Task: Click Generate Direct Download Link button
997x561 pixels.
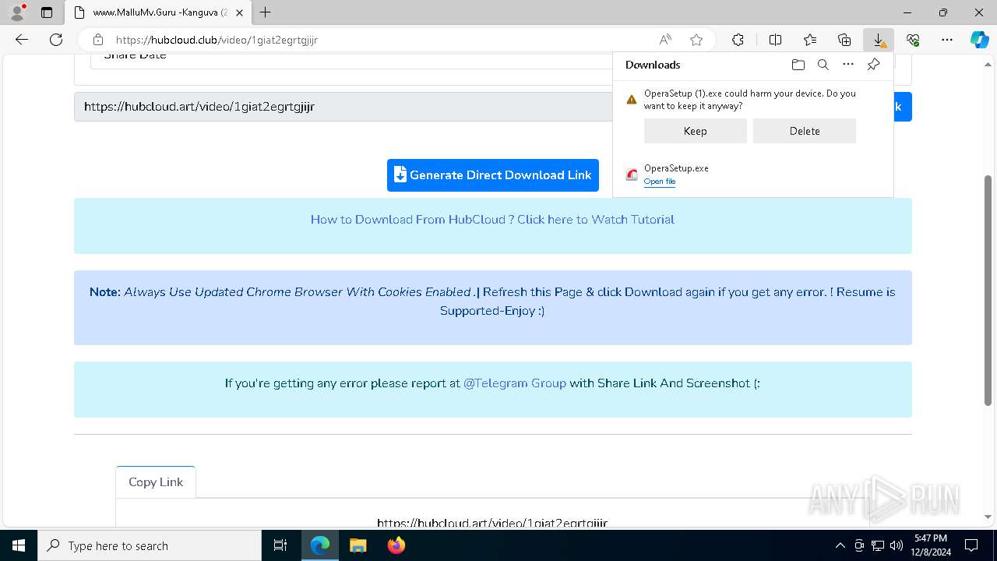Action: (x=493, y=175)
